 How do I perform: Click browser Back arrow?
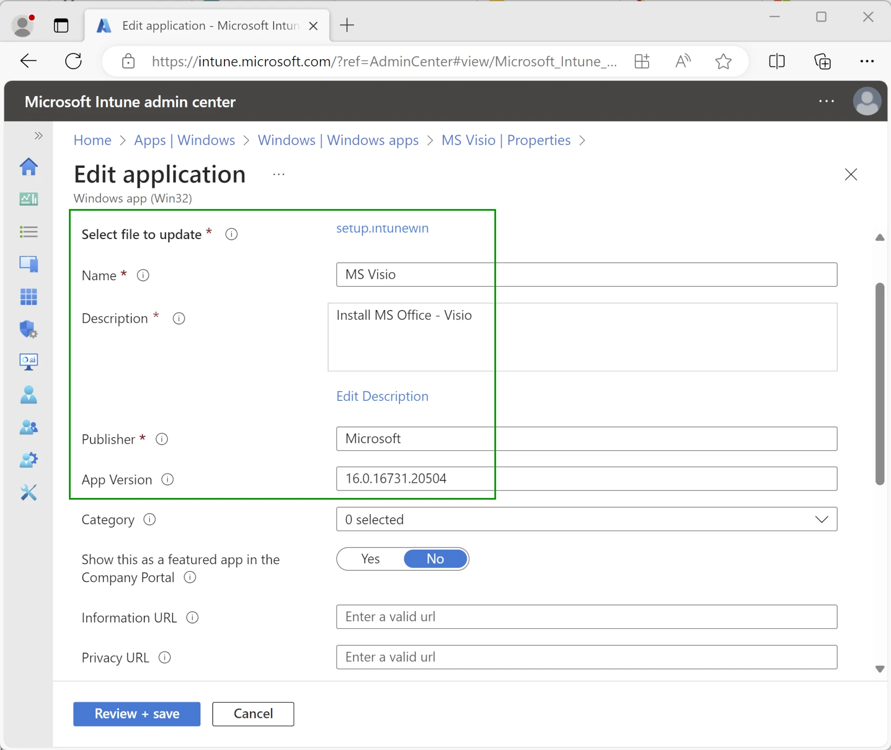pyautogui.click(x=28, y=61)
